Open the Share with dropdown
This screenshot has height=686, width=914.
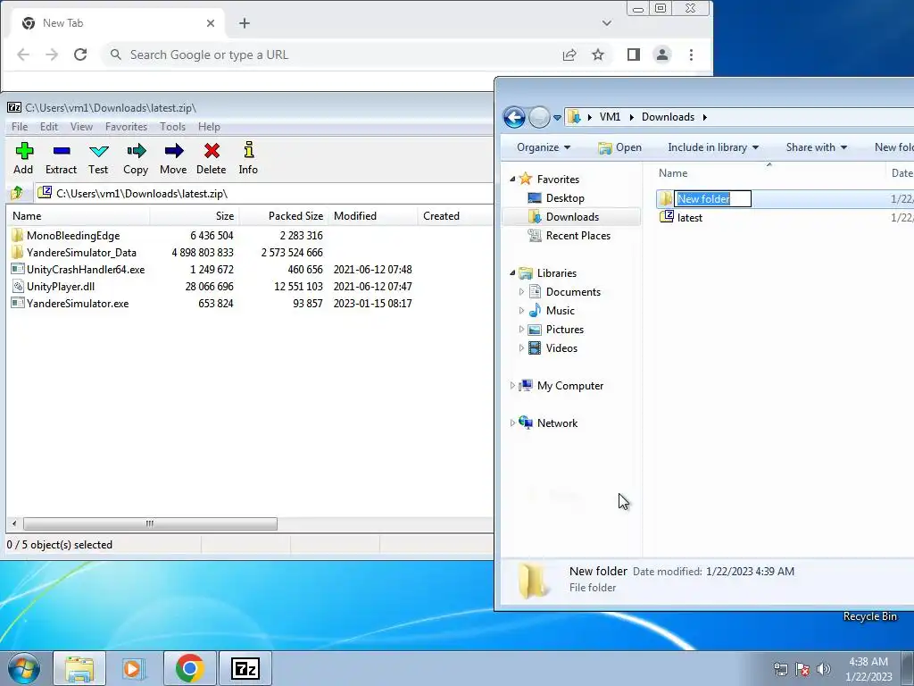pos(816,147)
